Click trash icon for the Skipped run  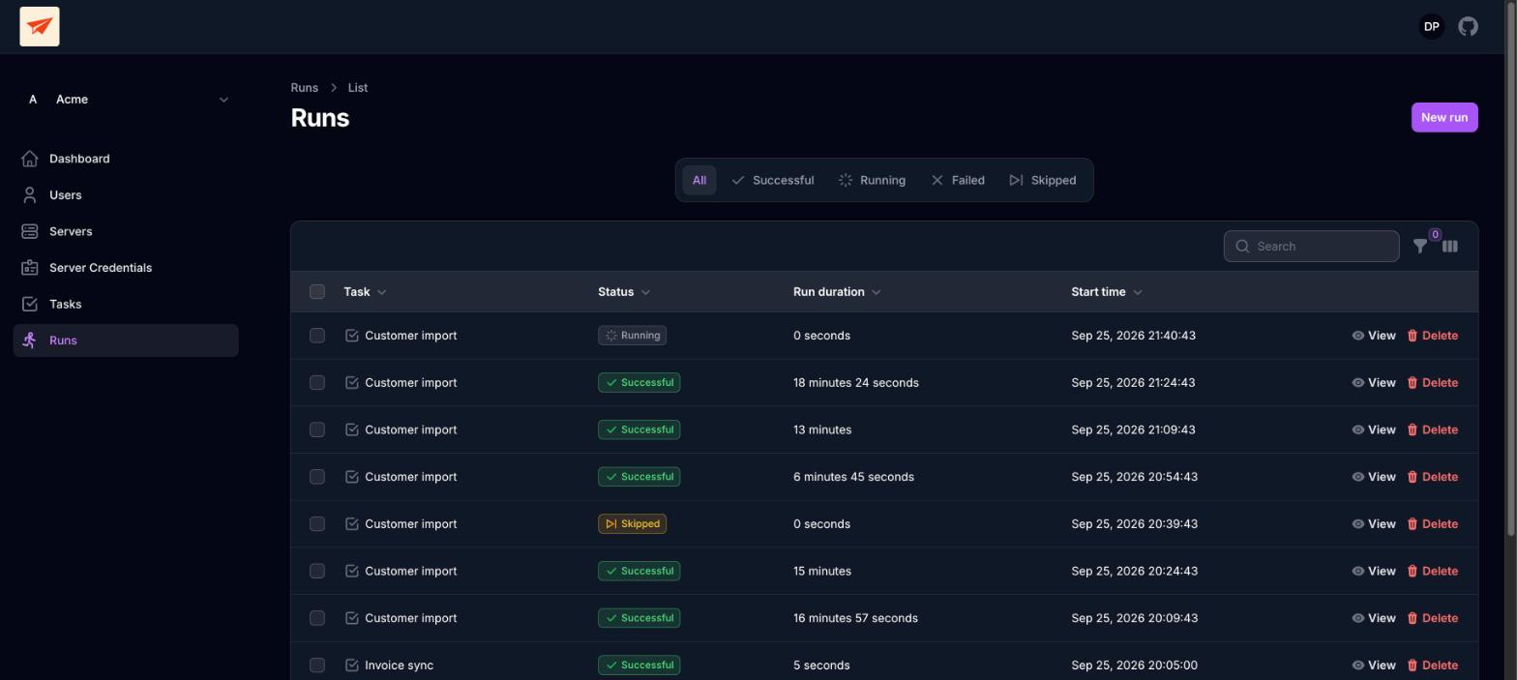(1412, 524)
